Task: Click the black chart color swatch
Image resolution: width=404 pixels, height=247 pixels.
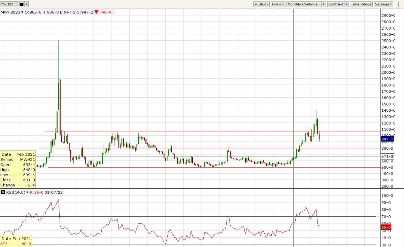Action: pos(21,4)
